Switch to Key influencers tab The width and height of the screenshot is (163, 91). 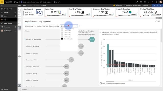click(31, 21)
